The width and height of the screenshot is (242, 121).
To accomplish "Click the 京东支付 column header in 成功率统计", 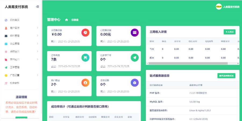I will click(x=119, y=117).
